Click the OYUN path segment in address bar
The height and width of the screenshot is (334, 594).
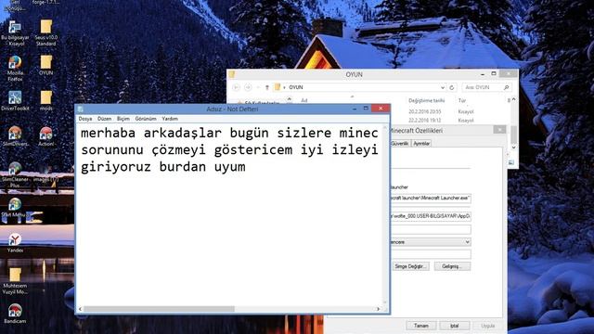pyautogui.click(x=296, y=87)
